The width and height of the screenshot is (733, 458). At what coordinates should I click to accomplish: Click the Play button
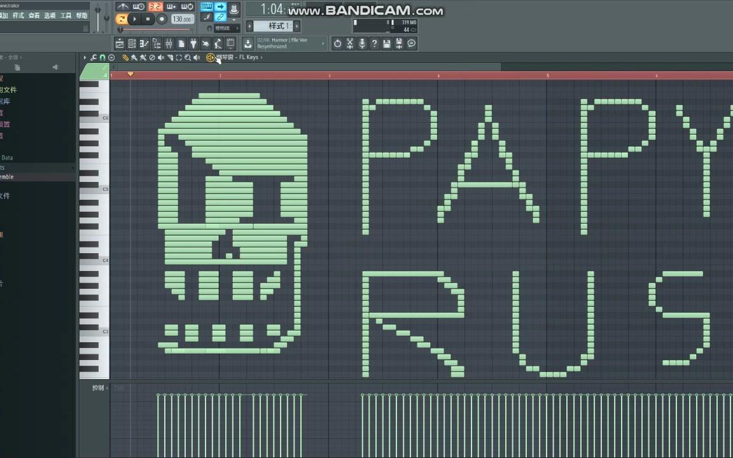tap(135, 19)
